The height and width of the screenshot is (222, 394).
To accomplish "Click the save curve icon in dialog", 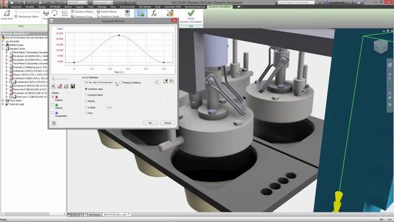I will tap(73, 86).
